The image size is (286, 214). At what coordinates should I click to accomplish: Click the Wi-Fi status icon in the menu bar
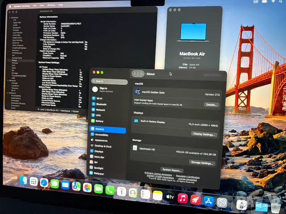click(x=273, y=1)
